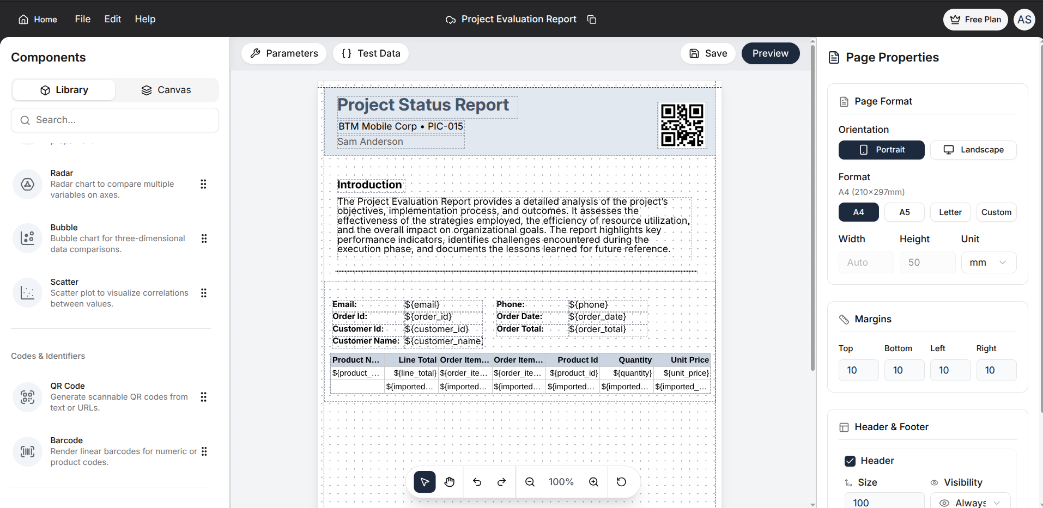This screenshot has width=1043, height=508.
Task: Open the AS user avatar
Action: point(1024,20)
